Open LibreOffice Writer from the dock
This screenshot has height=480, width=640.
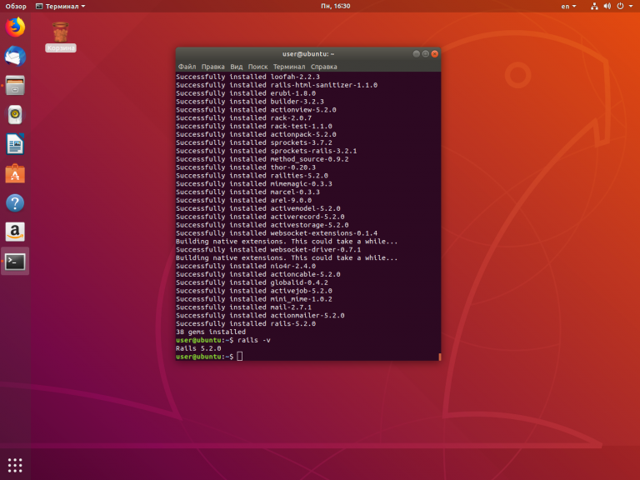tap(15, 144)
